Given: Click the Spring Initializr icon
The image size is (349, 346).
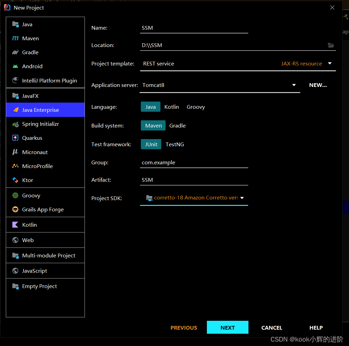Looking at the screenshot, I should pos(15,124).
